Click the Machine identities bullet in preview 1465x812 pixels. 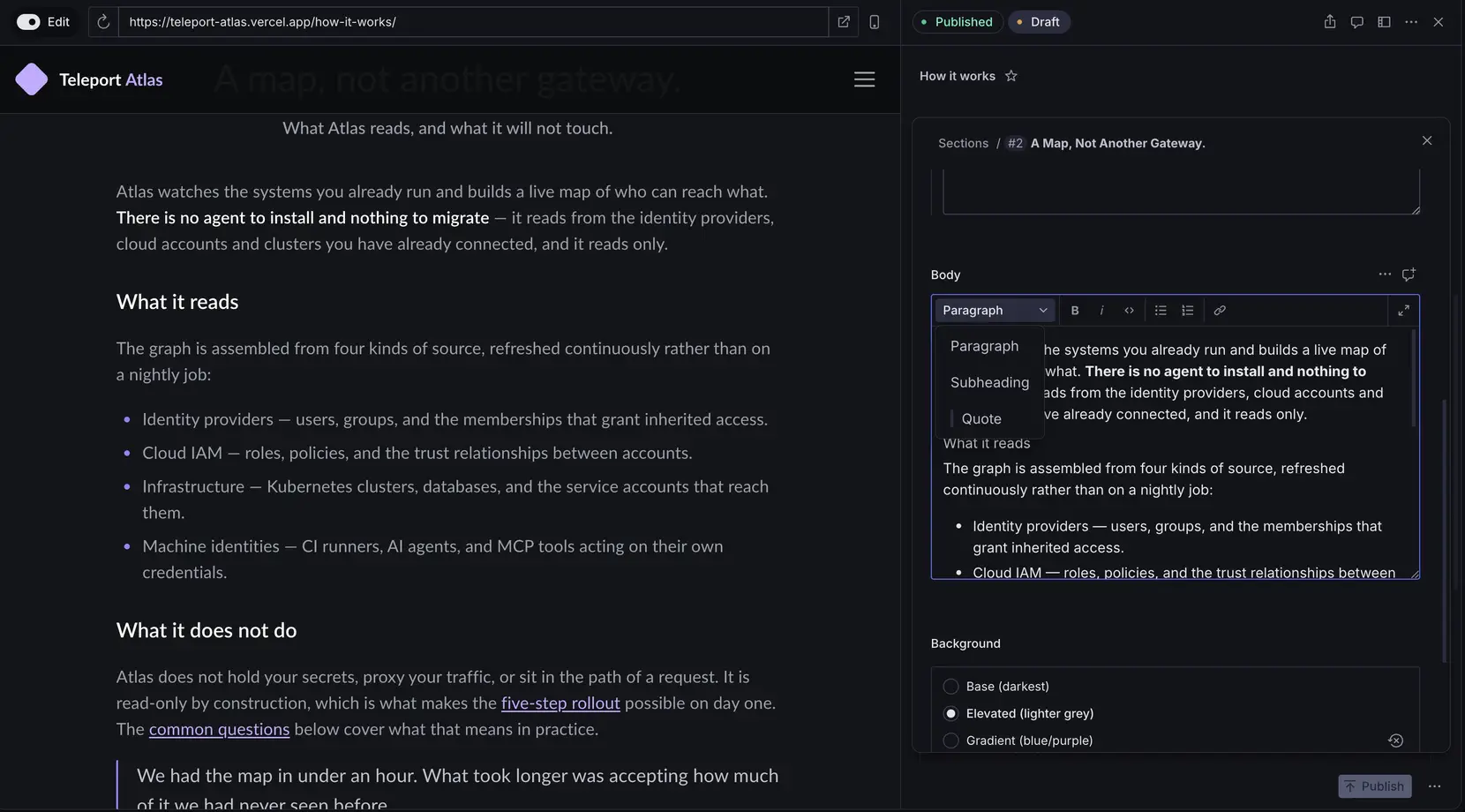pos(432,560)
